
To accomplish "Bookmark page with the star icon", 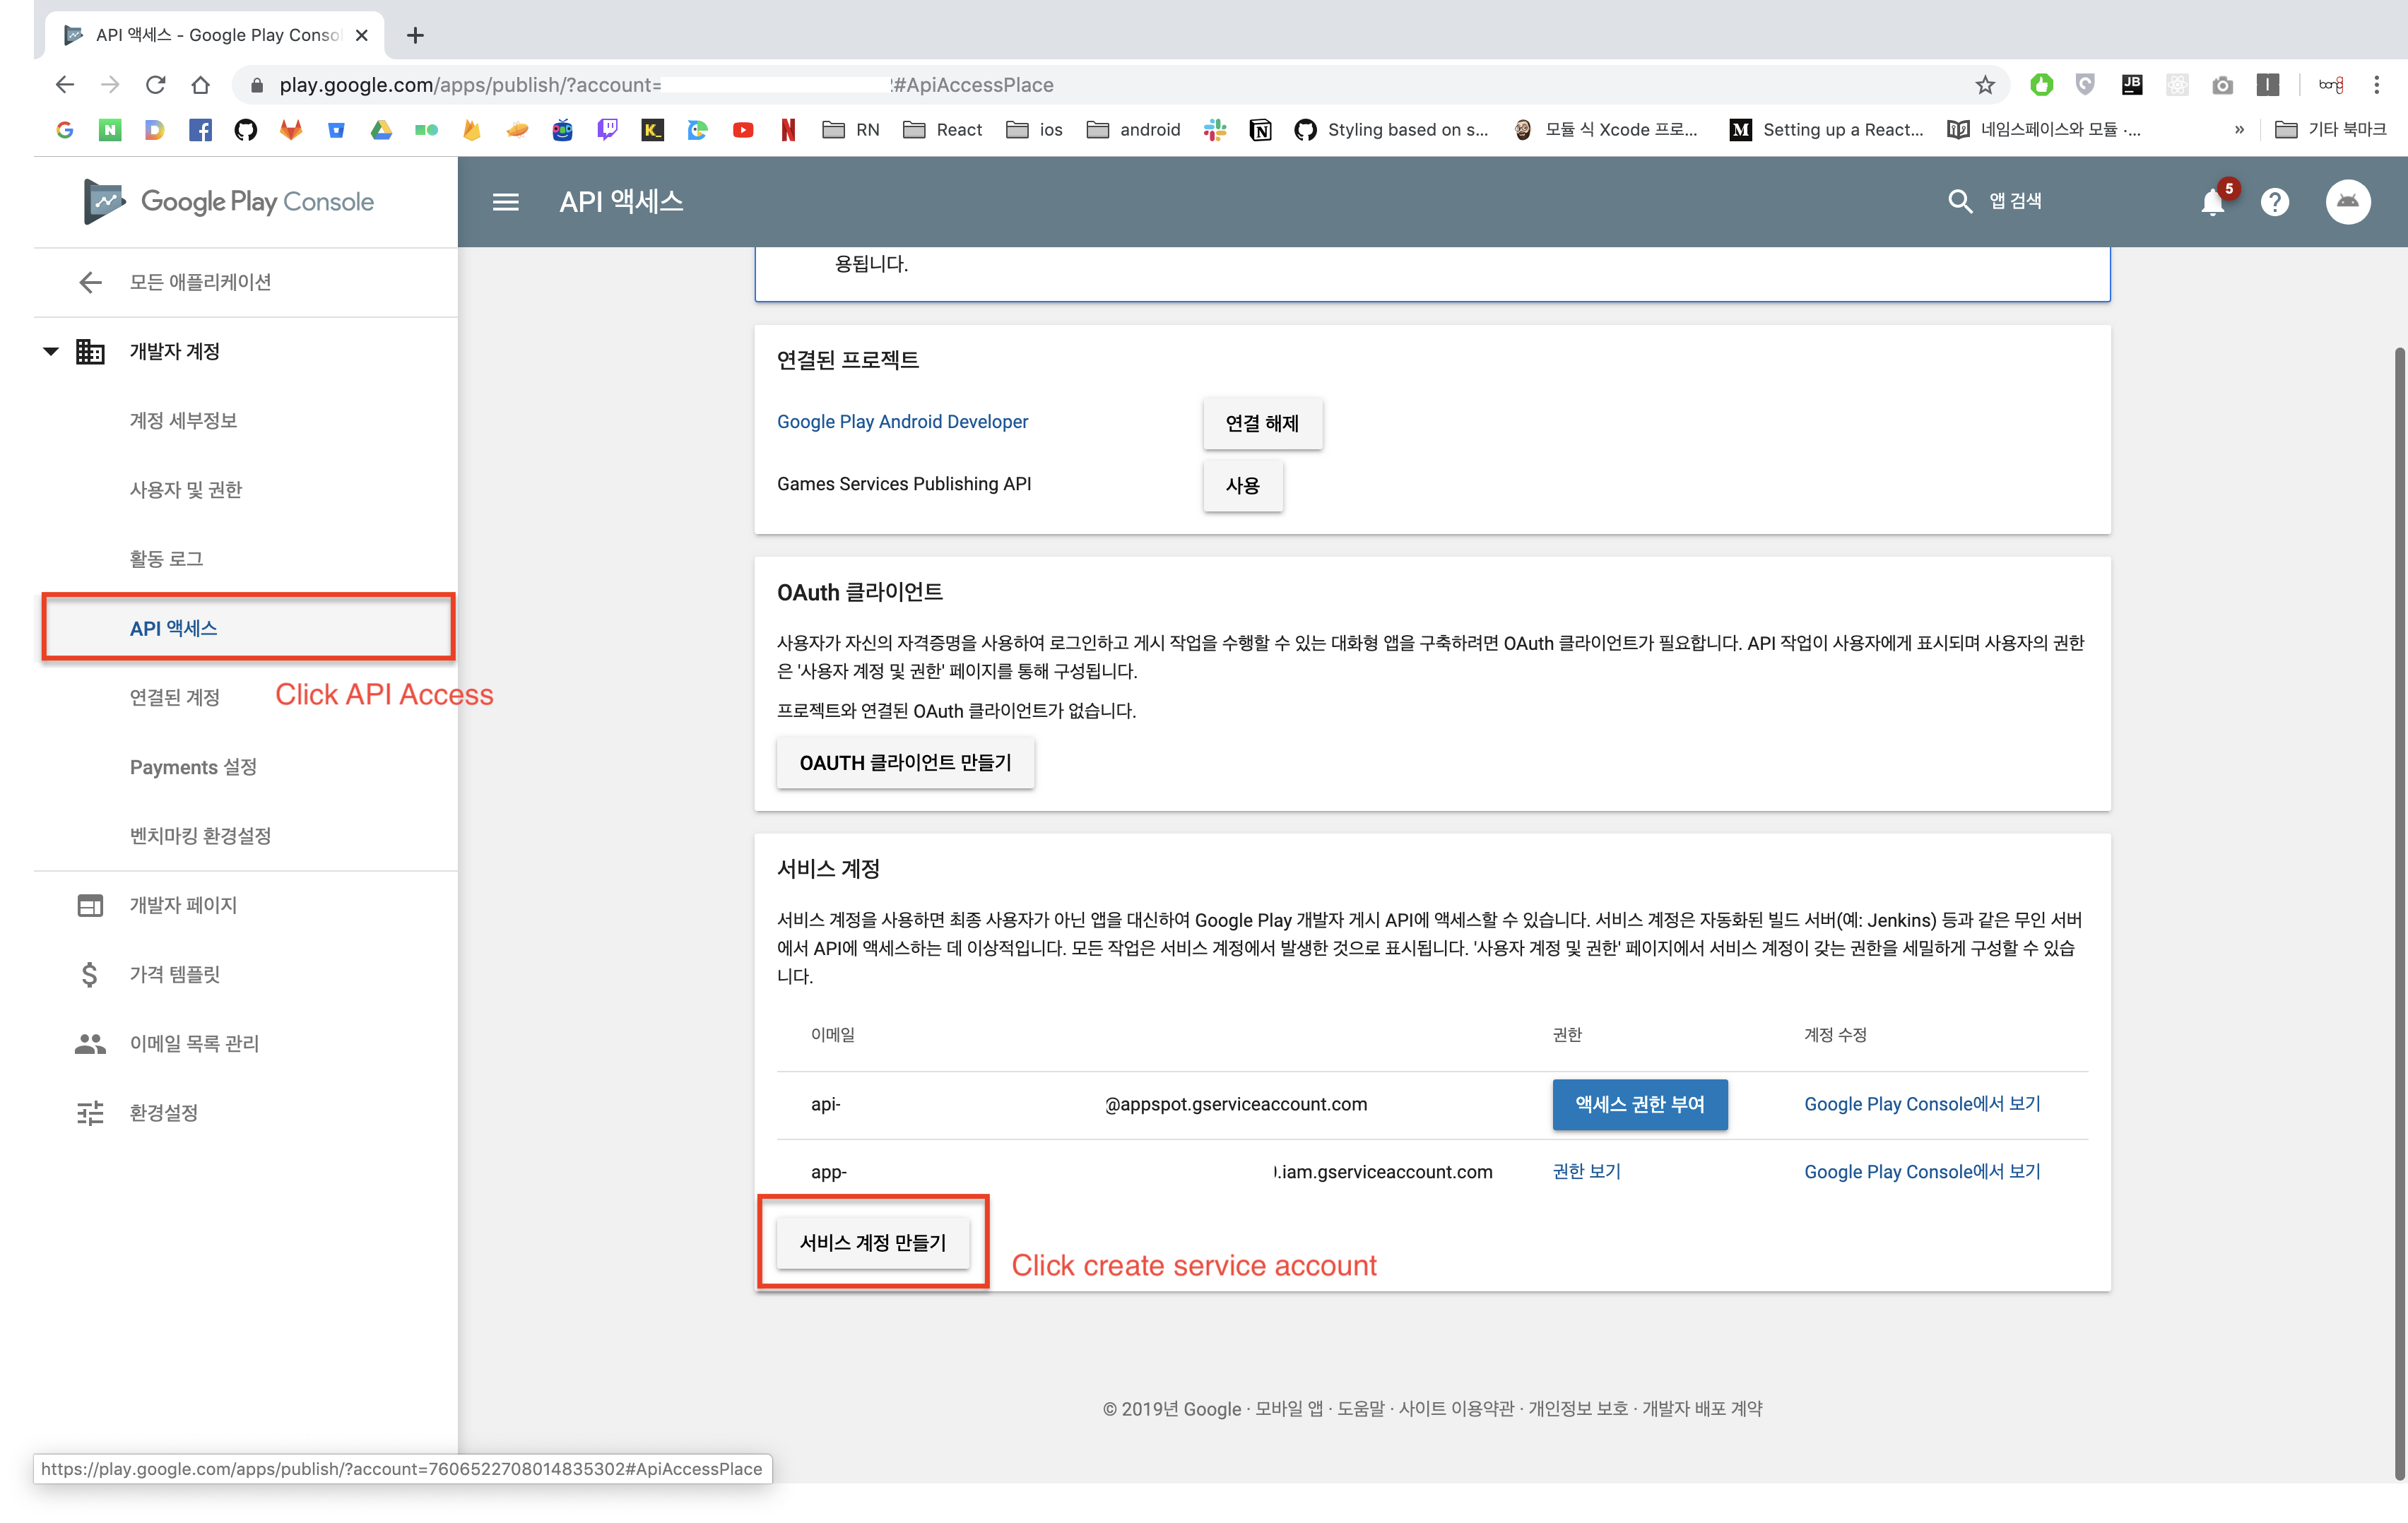I will click(x=1985, y=85).
